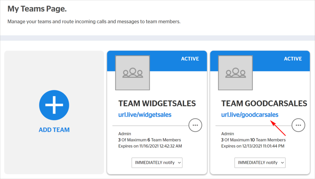Viewport: 315px width, 179px height.
Task: Click the TEAM GOODCARSALES title
Action: (264, 103)
